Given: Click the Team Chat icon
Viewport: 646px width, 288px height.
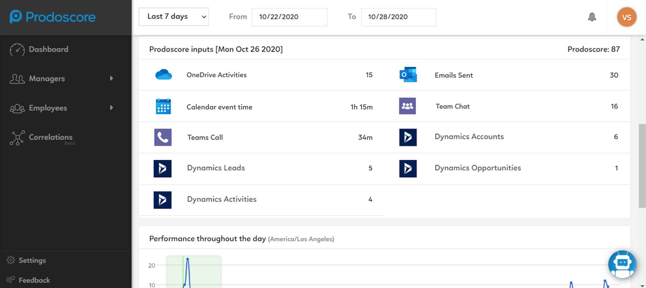Looking at the screenshot, I should [x=407, y=106].
